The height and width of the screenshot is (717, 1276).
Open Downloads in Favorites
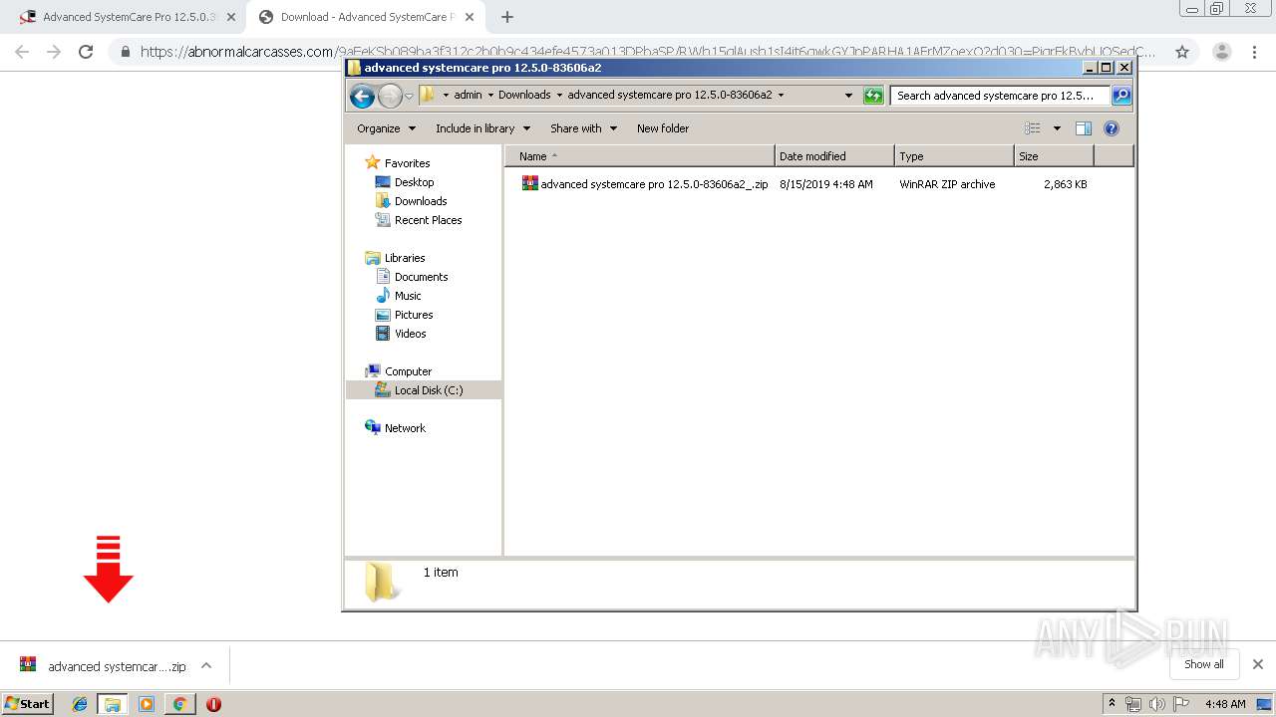point(420,201)
